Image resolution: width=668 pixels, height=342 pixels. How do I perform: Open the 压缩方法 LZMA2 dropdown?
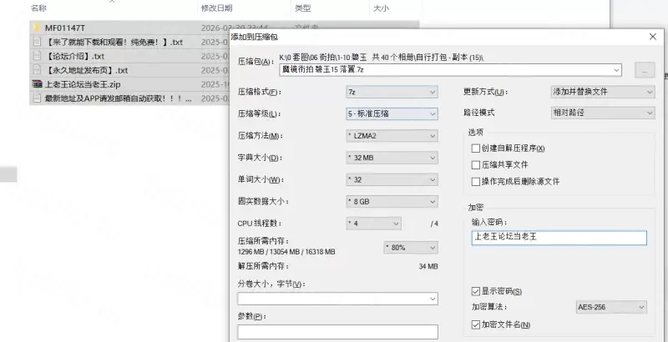pos(392,136)
